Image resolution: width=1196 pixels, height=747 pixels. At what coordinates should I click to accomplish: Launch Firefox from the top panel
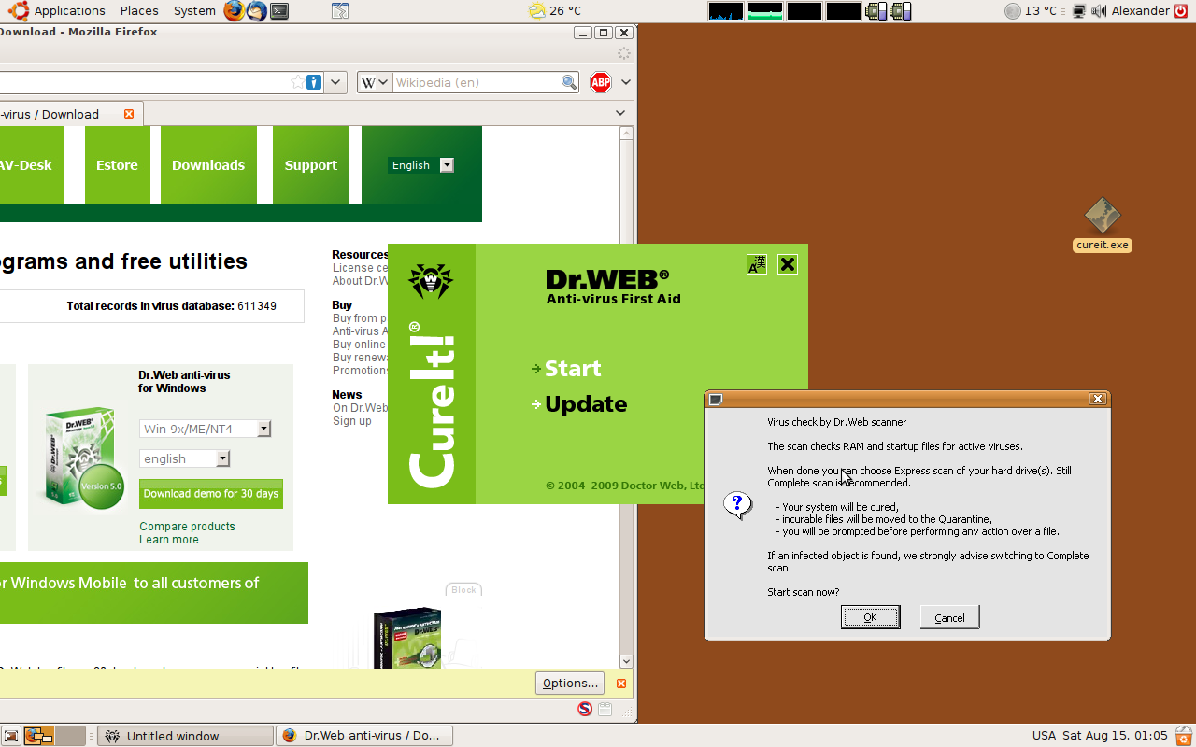click(235, 11)
